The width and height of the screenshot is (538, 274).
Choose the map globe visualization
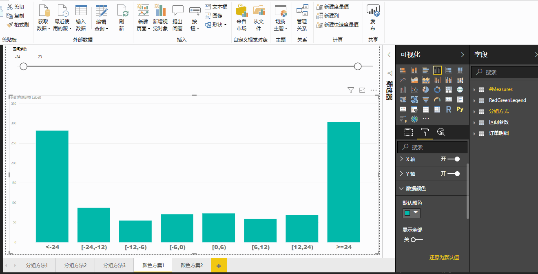[x=460, y=89]
